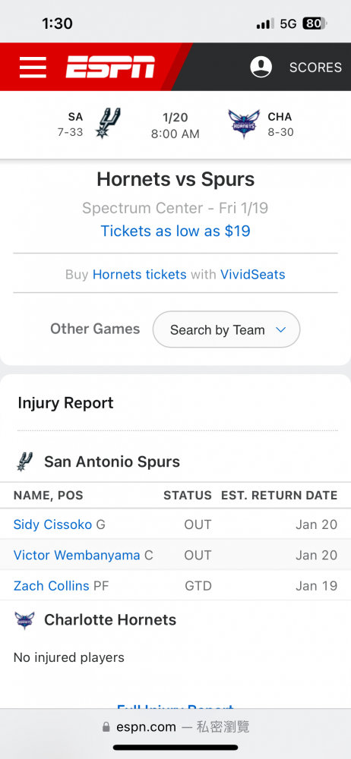Open Victor Wembanyama player page
Viewport: 351px width, 759px height.
(77, 556)
